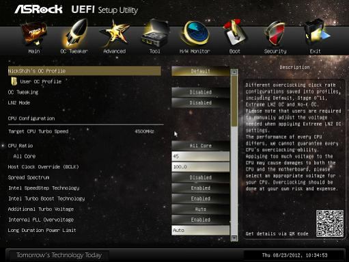The image size is (349, 262).
Task: Click the CPU Configuration heading
Action: pos(31,118)
